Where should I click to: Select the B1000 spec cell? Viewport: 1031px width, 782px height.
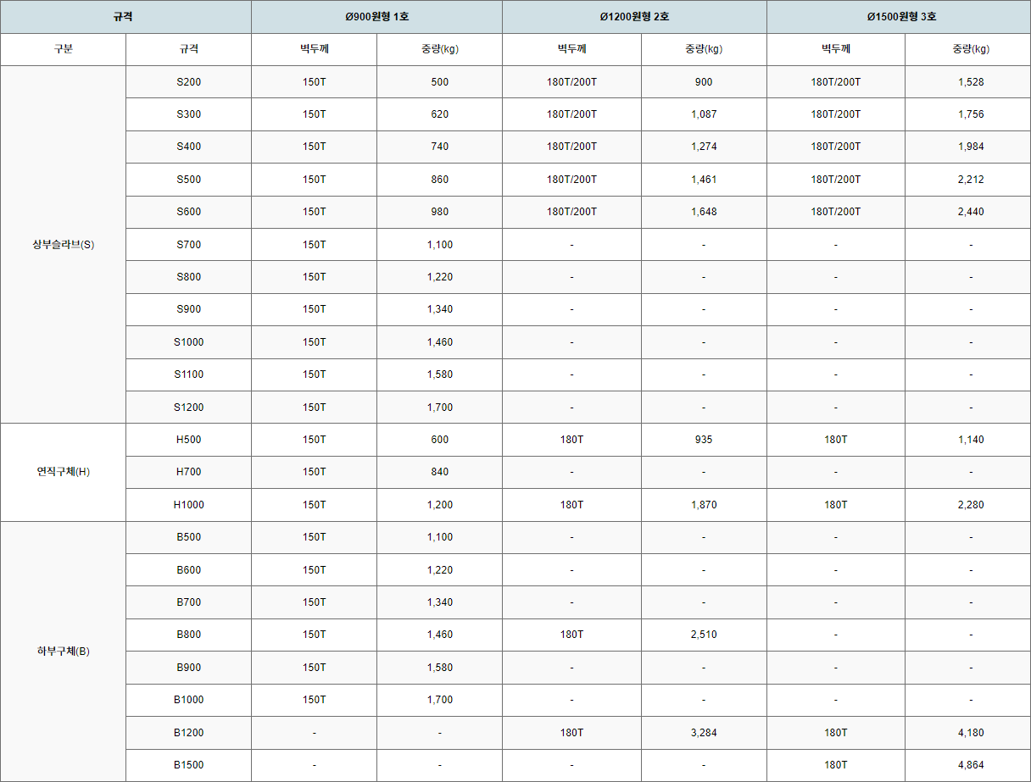pyautogui.click(x=188, y=700)
